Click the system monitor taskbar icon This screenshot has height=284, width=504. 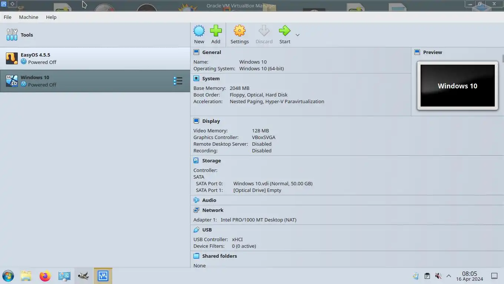pos(64,276)
